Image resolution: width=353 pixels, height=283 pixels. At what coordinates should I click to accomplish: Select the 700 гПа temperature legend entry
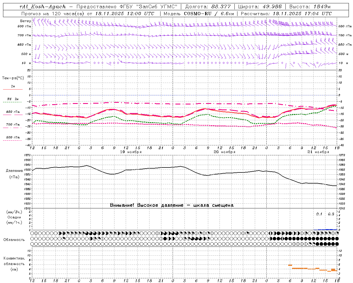tap(13, 124)
